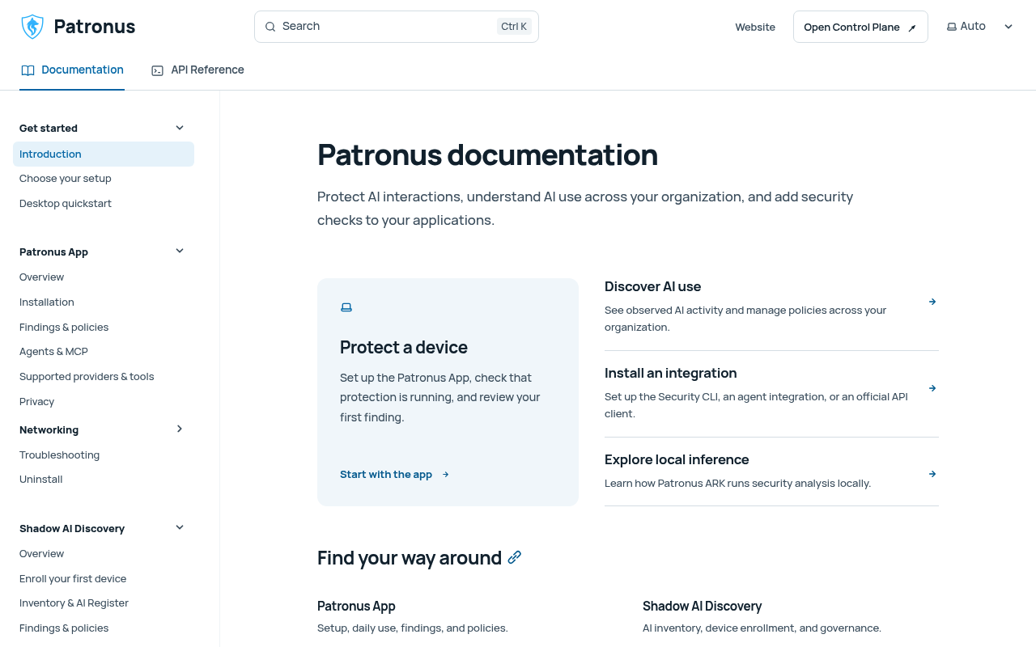Click the Patronus documentation page title
This screenshot has height=647, width=1036.
(487, 154)
